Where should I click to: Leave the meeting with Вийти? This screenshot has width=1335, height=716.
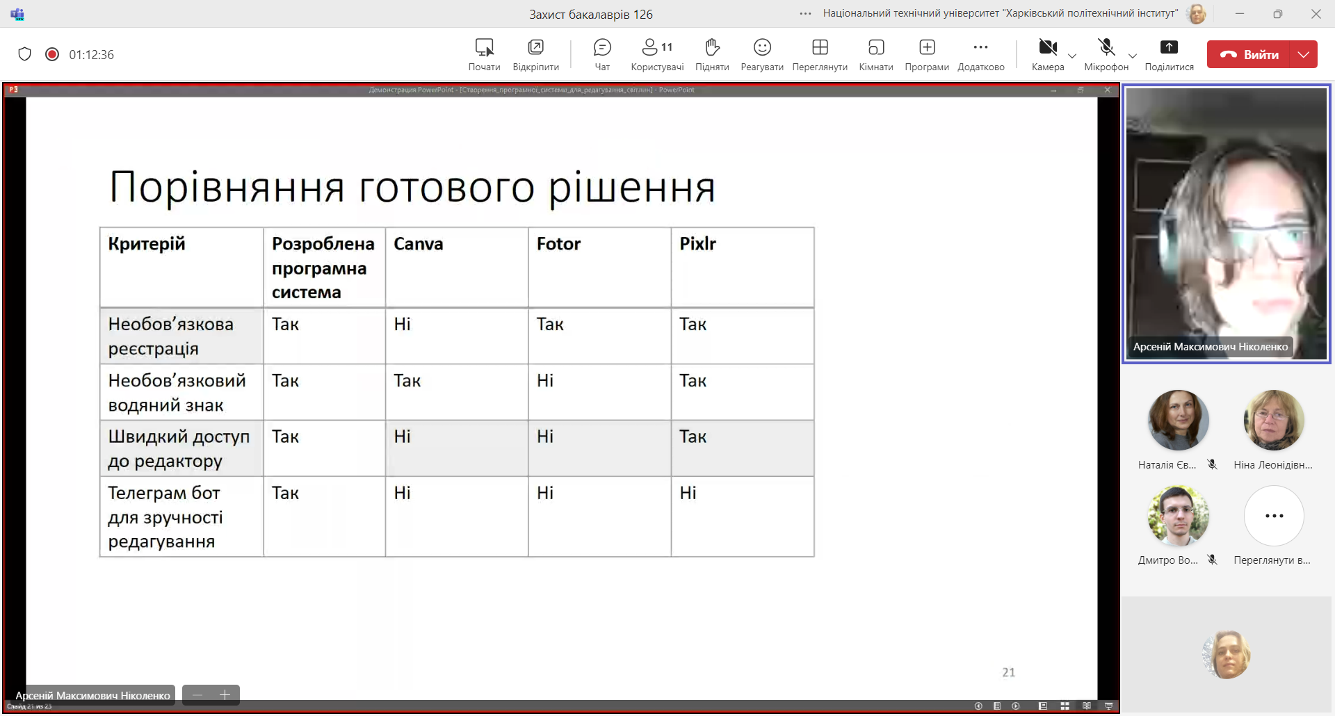click(x=1249, y=54)
